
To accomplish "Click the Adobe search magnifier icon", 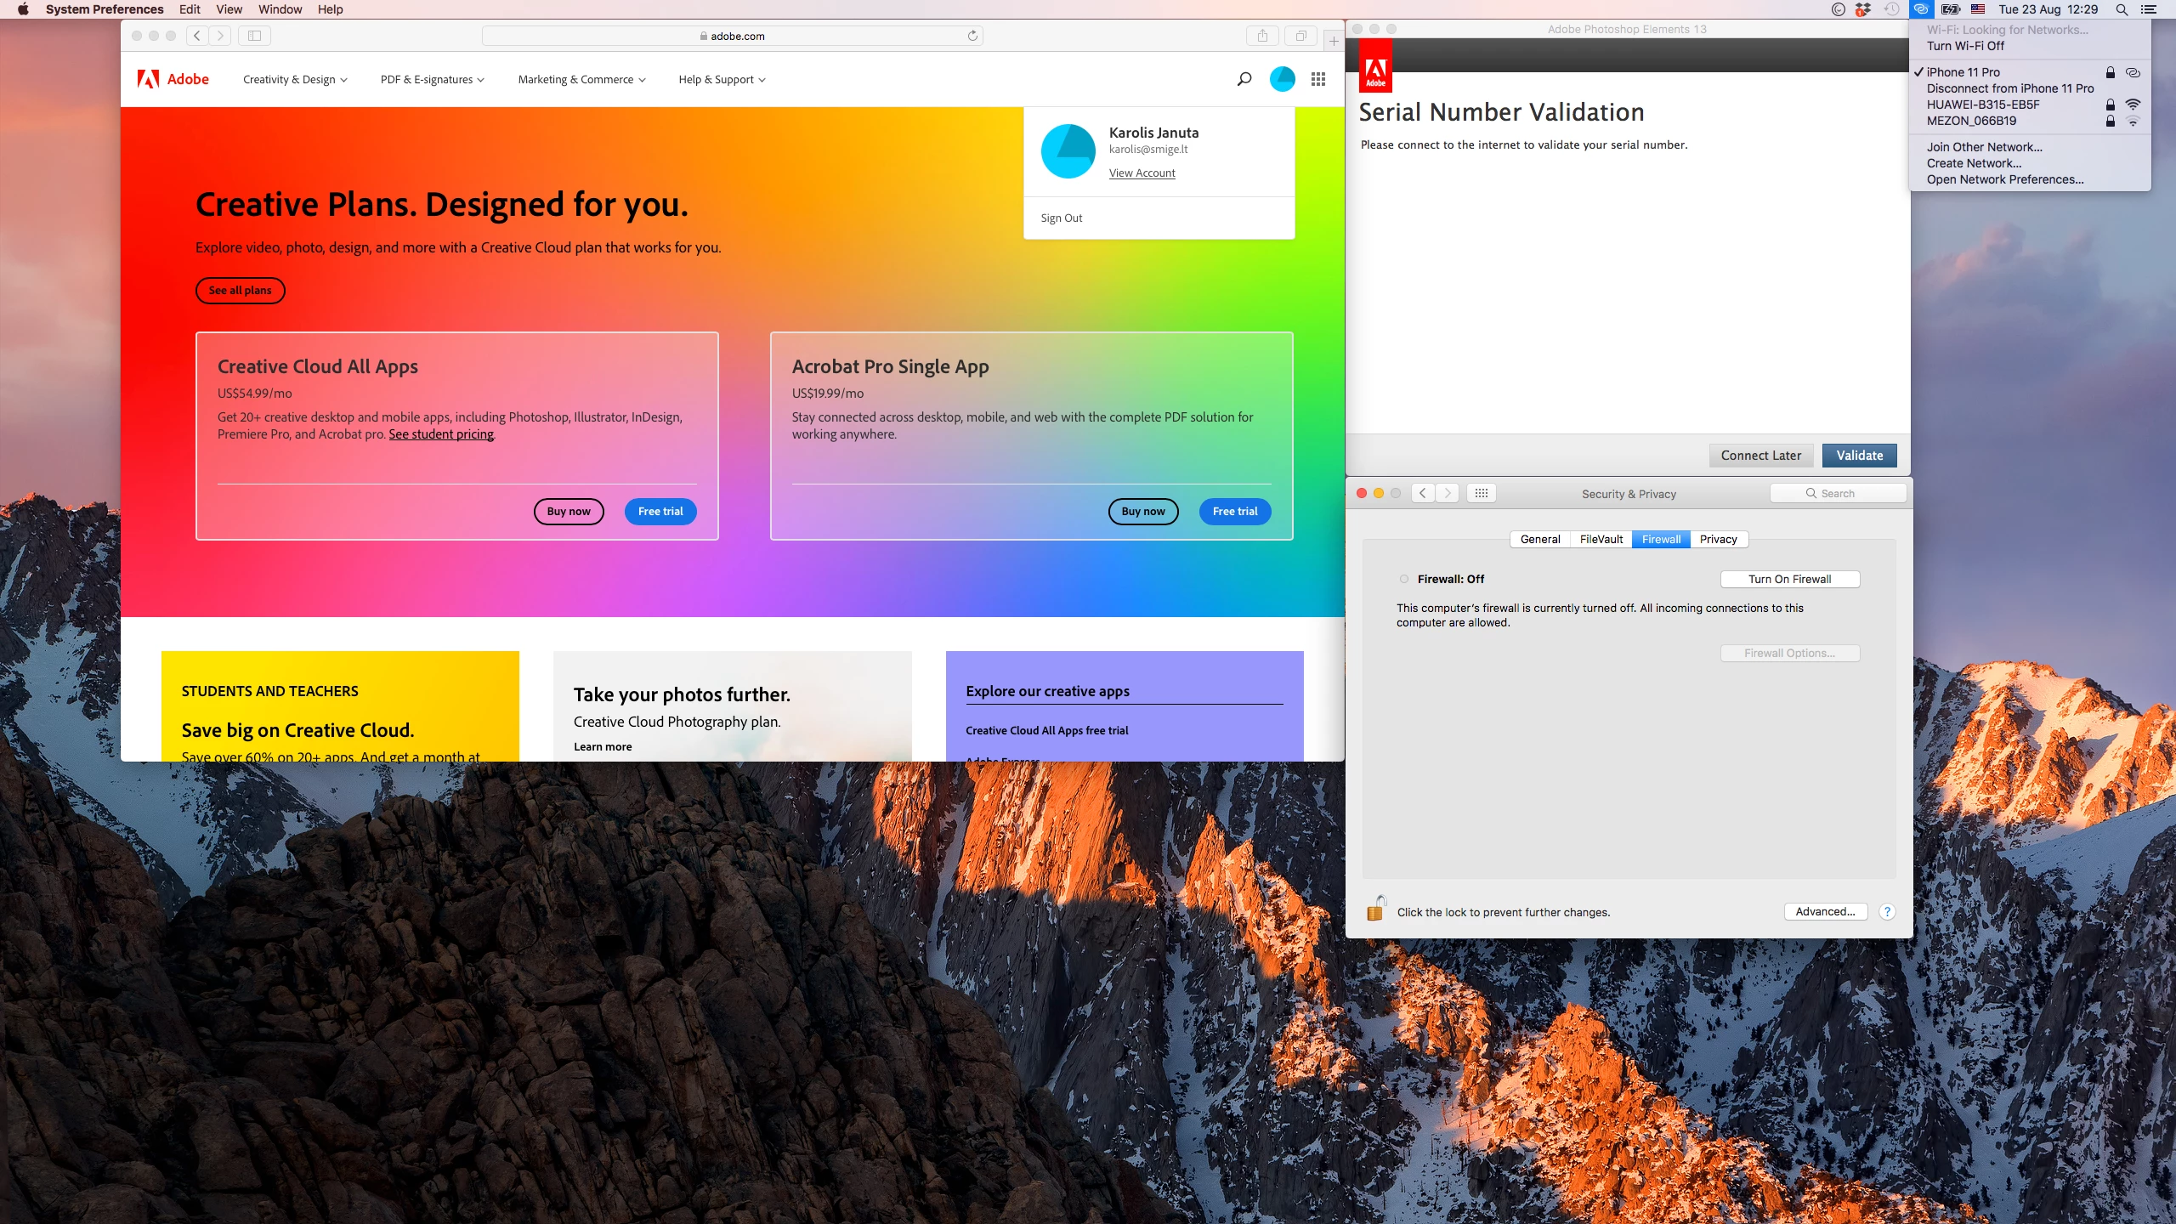I will (x=1244, y=79).
